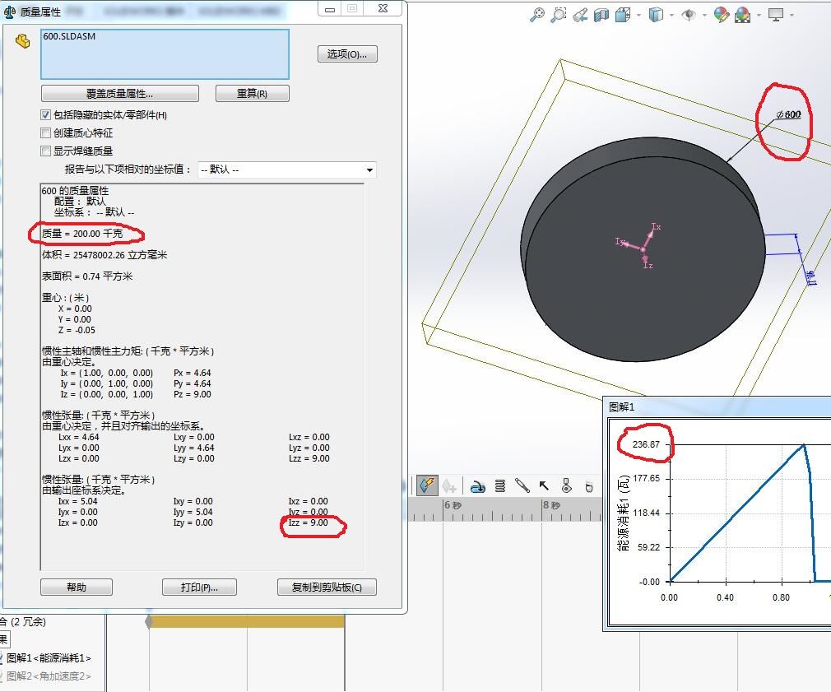
Task: Click the gold timeline bar
Action: tap(247, 622)
